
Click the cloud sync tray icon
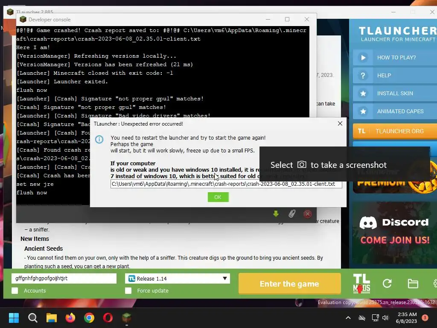[362, 318]
